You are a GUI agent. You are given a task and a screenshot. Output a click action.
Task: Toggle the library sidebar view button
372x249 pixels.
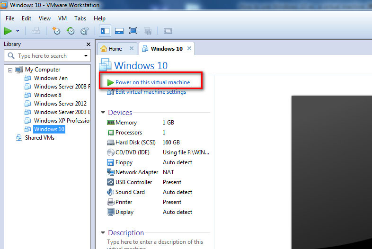pyautogui.click(x=105, y=31)
